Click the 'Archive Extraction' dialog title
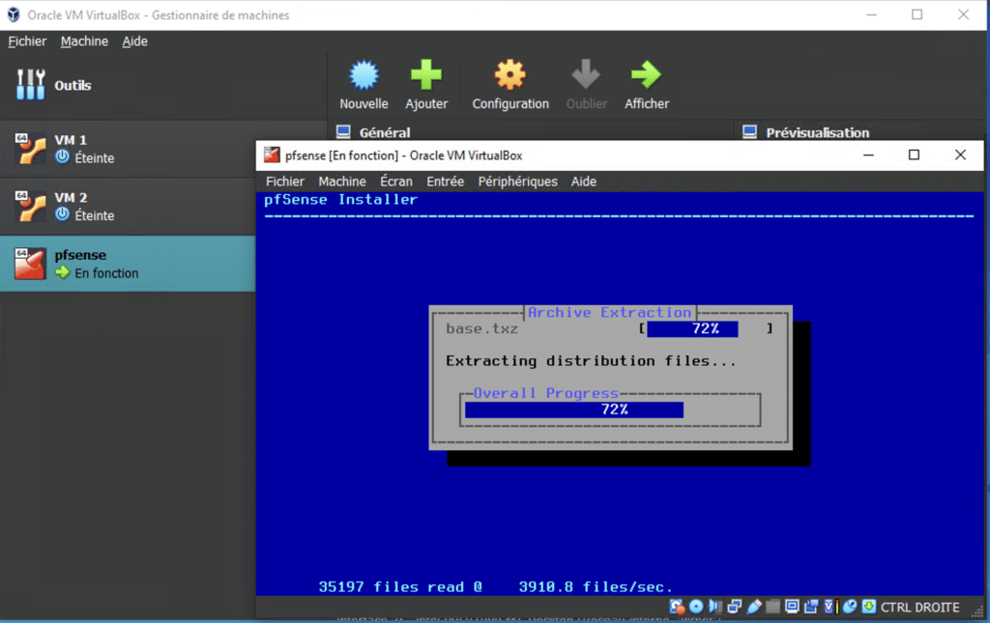This screenshot has width=990, height=623. pyautogui.click(x=609, y=312)
